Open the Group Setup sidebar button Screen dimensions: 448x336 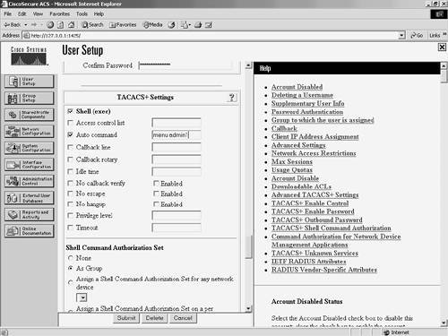coord(30,98)
